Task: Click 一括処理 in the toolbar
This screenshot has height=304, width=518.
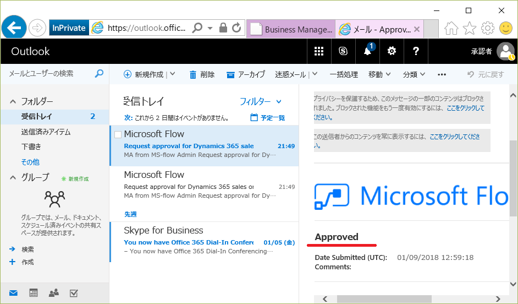Action: point(344,74)
